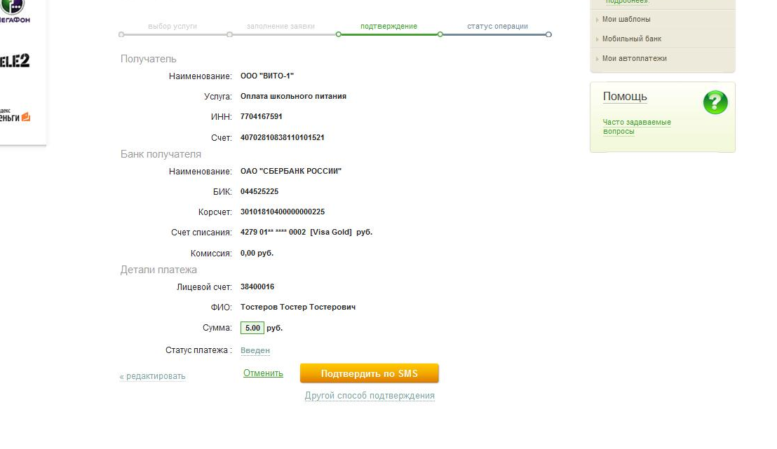
Task: Click the final progress bar end marker
Action: (x=548, y=34)
